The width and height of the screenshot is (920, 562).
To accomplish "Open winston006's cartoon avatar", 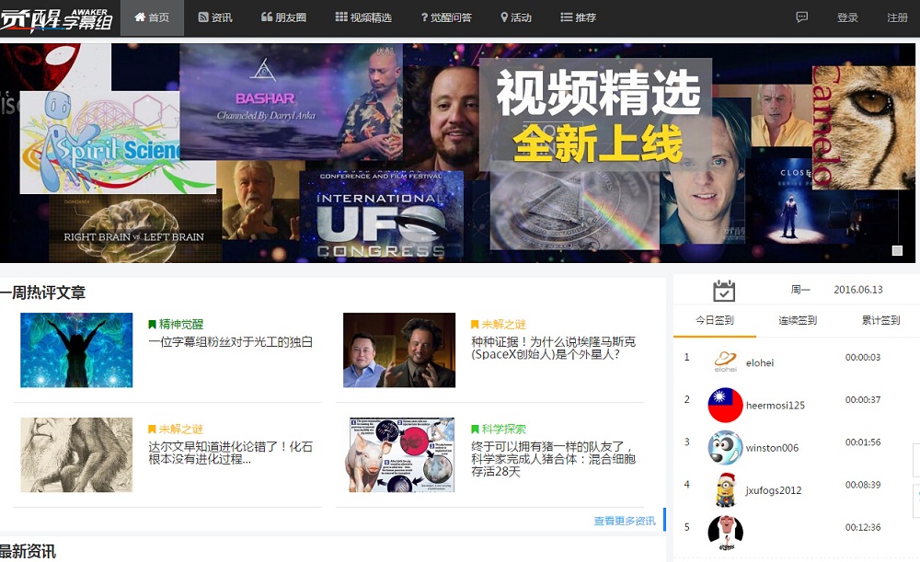I will pyautogui.click(x=725, y=448).
